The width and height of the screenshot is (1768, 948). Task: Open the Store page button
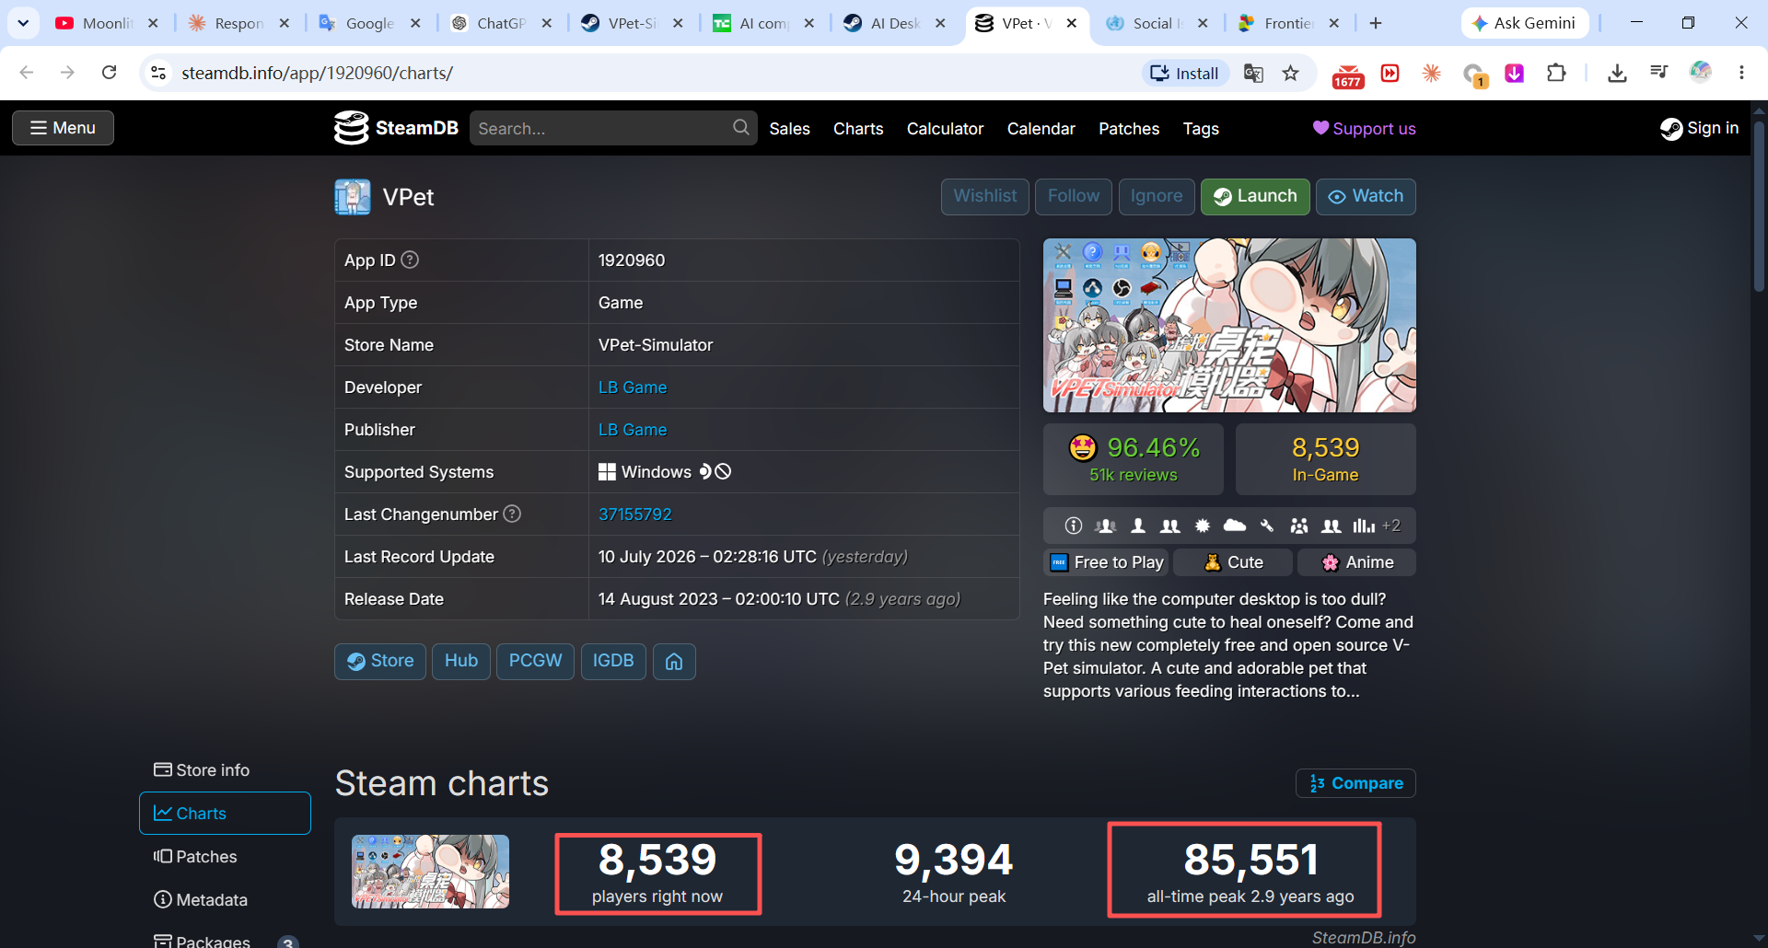pos(380,661)
